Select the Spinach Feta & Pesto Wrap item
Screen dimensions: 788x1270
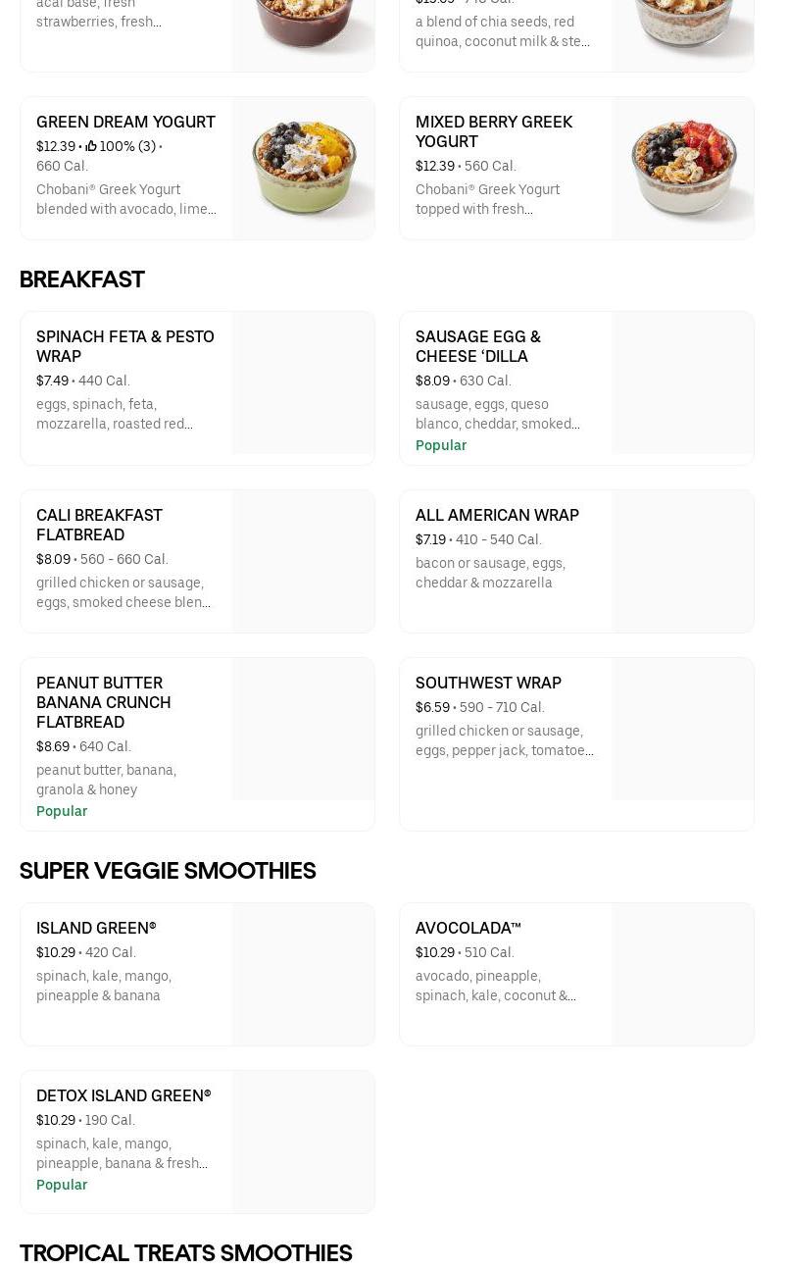(x=125, y=346)
